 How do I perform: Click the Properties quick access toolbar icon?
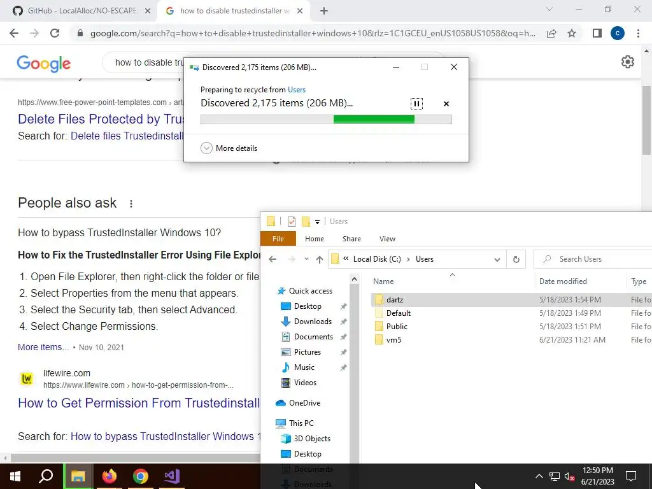pos(292,221)
